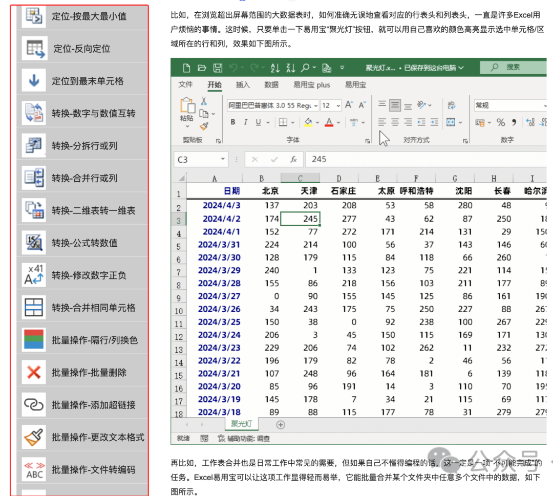Click the 批量操作-添加超链接 link icon
This screenshot has width=553, height=496.
coord(34,405)
